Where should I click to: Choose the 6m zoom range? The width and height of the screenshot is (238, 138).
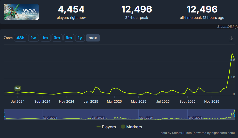coord(69,38)
